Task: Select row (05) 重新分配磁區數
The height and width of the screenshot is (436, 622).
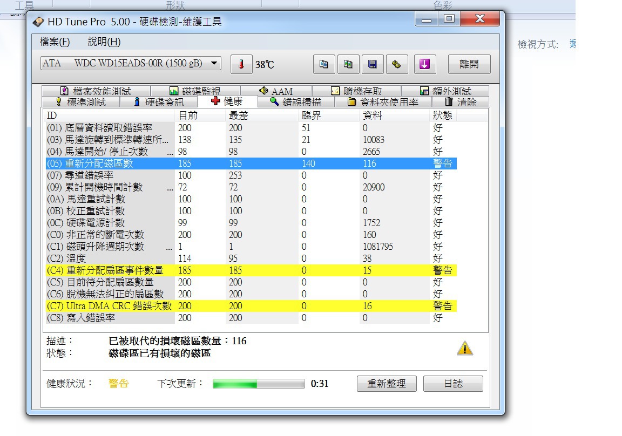Action: [251, 163]
